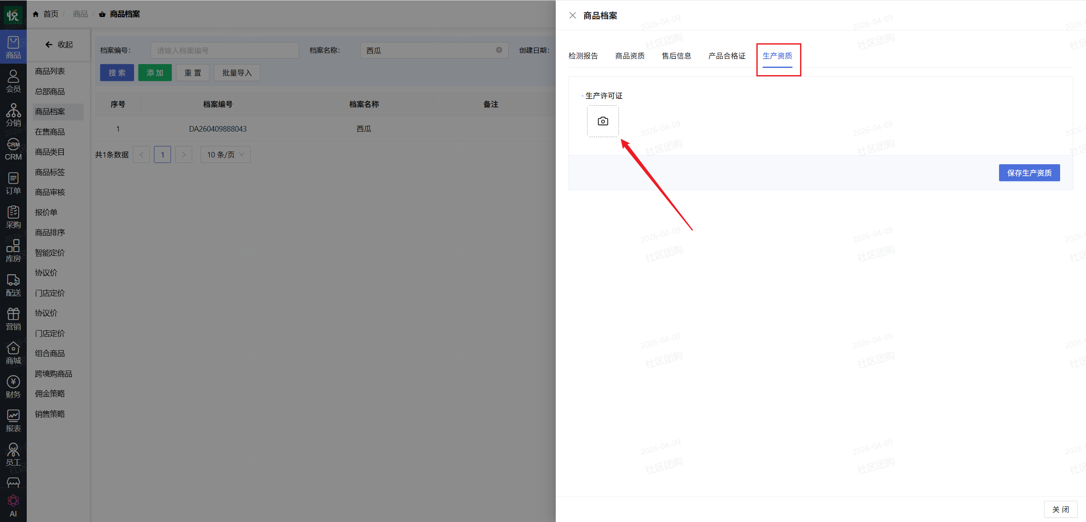
Task: Open 商品标签 in the side menu
Action: [x=50, y=172]
